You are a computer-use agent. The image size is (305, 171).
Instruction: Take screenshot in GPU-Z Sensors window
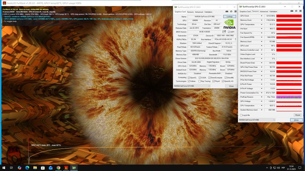point(292,11)
